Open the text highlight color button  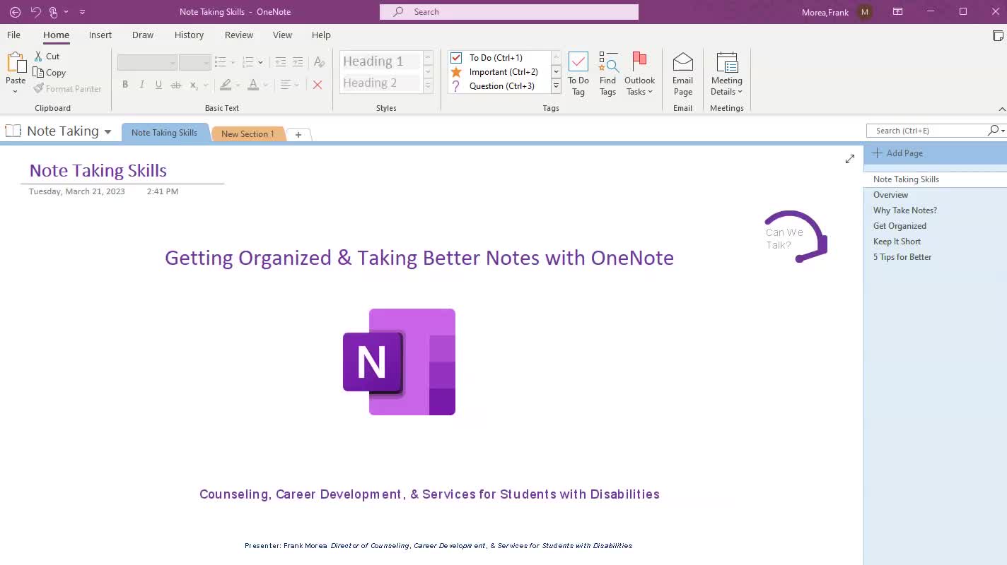point(226,85)
